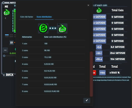Adjust the bet slider handle
This screenshot has width=132, height=108.
click(x=4, y=56)
